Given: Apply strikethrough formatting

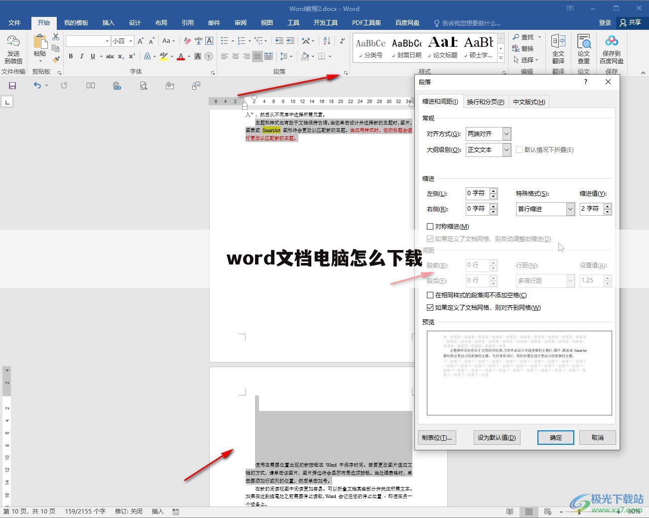Looking at the screenshot, I should click(x=110, y=56).
